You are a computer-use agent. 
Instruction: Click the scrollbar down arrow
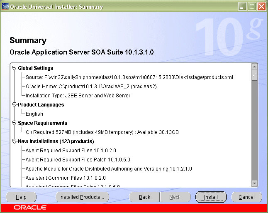(254, 183)
